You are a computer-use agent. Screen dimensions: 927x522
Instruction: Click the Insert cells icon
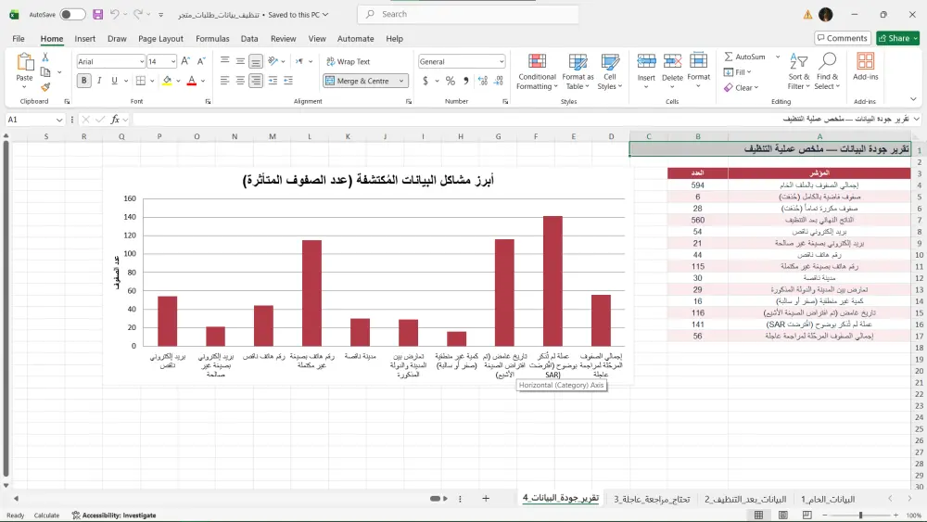pos(646,61)
